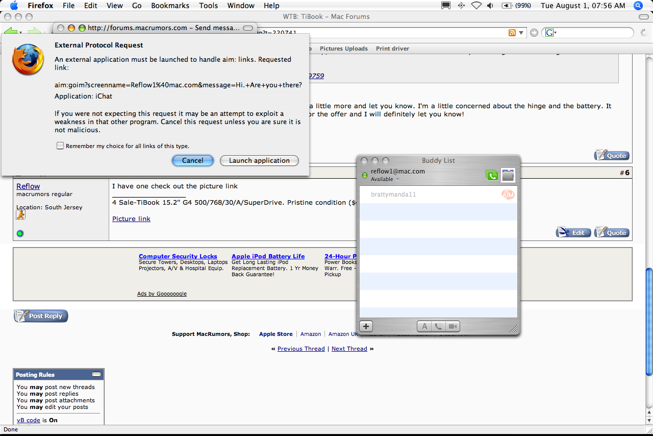Click the Go arrow beside address bar

pos(534,33)
